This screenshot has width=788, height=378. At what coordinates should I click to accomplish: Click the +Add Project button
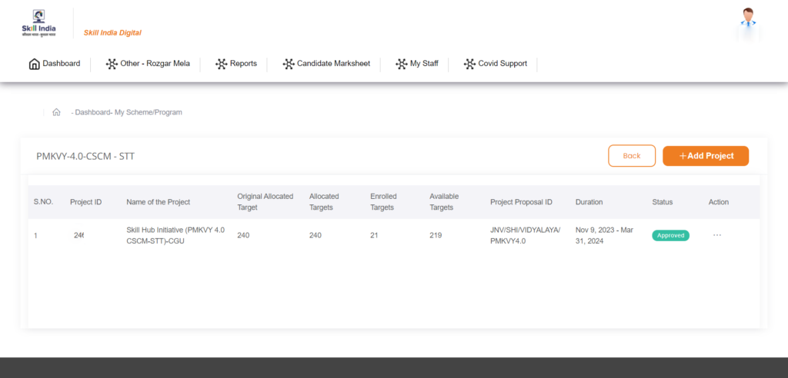(706, 156)
